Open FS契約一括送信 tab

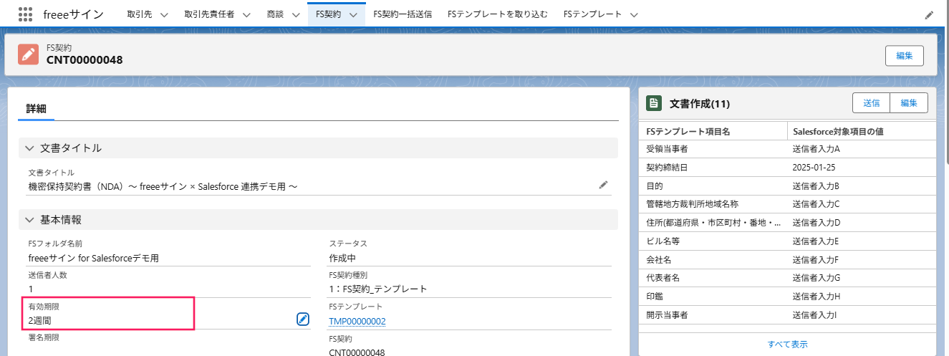coord(403,14)
